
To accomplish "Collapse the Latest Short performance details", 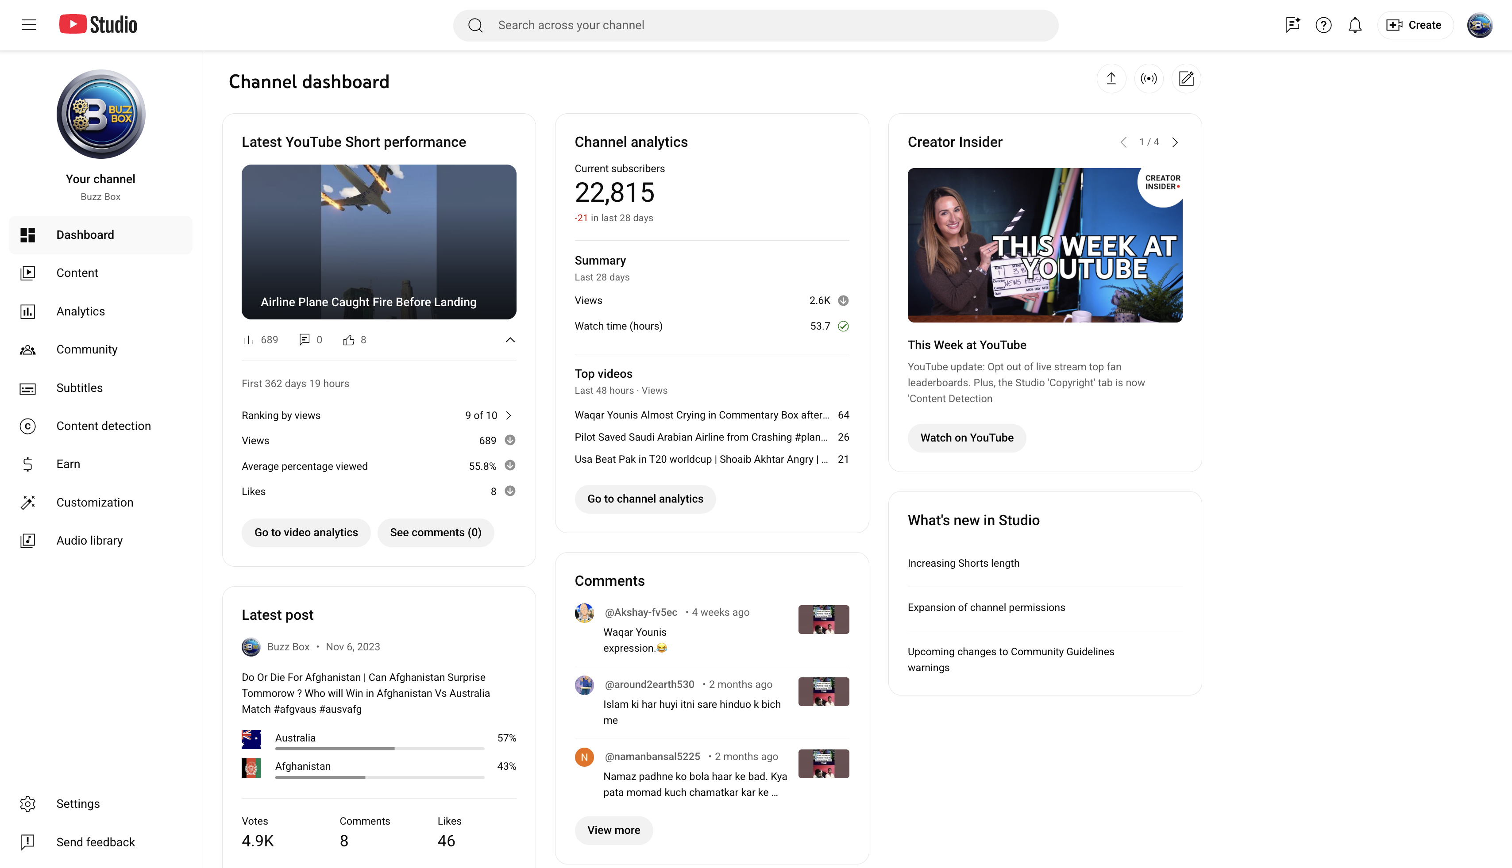I will click(x=510, y=340).
